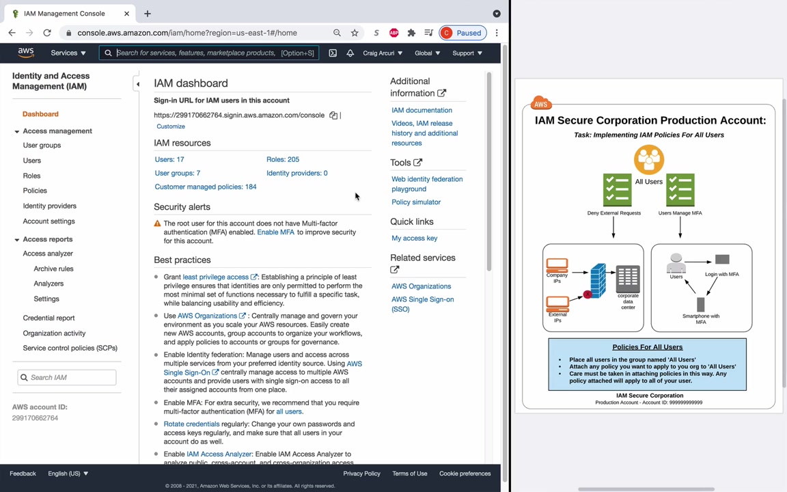
Task: Click the All Users group icon in diagram
Action: click(649, 159)
